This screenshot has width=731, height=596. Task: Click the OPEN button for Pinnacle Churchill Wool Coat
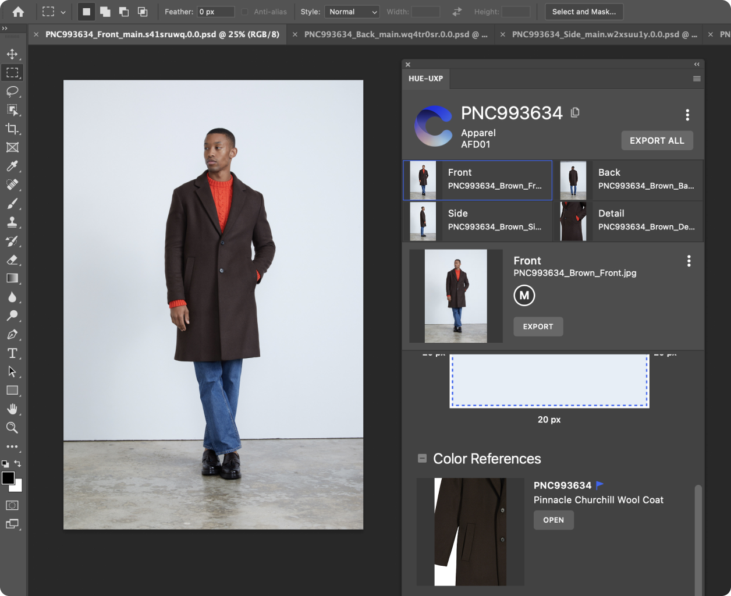tap(553, 520)
